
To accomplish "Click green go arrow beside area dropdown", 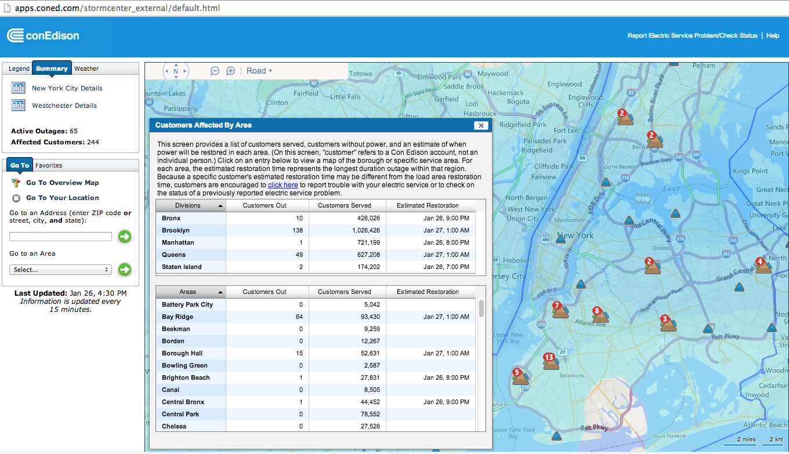I will pyautogui.click(x=125, y=270).
